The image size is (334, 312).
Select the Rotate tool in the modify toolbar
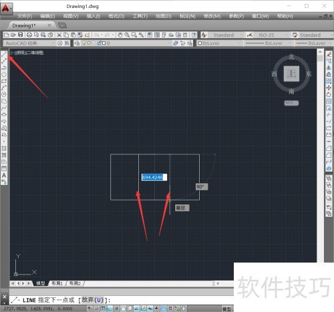pos(329,94)
